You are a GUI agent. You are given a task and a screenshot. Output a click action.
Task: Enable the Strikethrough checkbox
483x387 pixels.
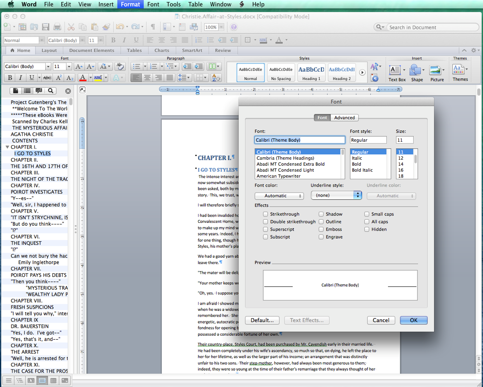pyautogui.click(x=266, y=214)
